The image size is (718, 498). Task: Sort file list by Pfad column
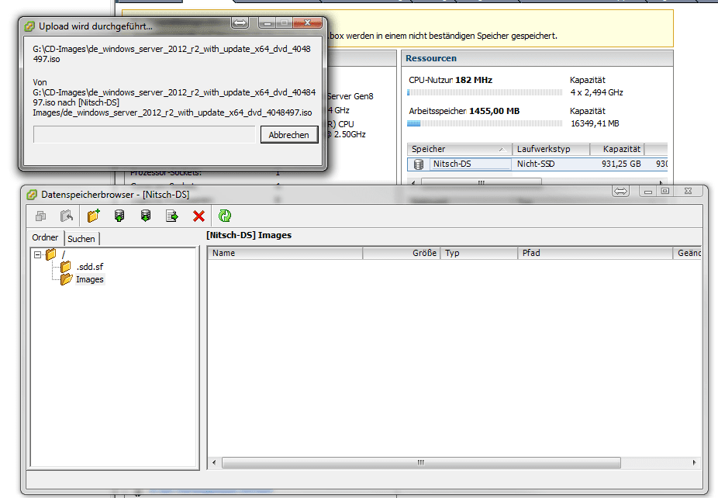(x=595, y=253)
